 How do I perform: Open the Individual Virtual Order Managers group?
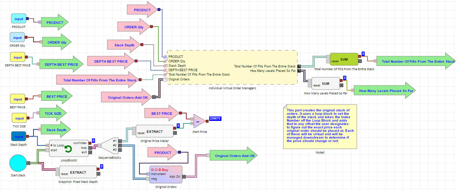click(x=232, y=67)
